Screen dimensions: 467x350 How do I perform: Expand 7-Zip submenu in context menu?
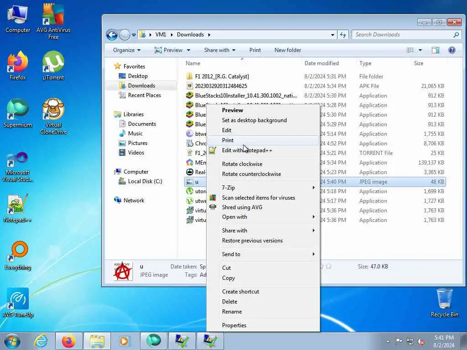[x=263, y=187]
